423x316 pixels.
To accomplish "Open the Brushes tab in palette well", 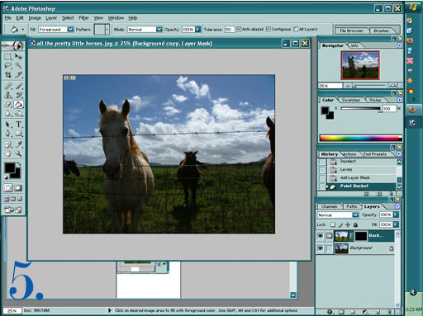I will pos(381,31).
